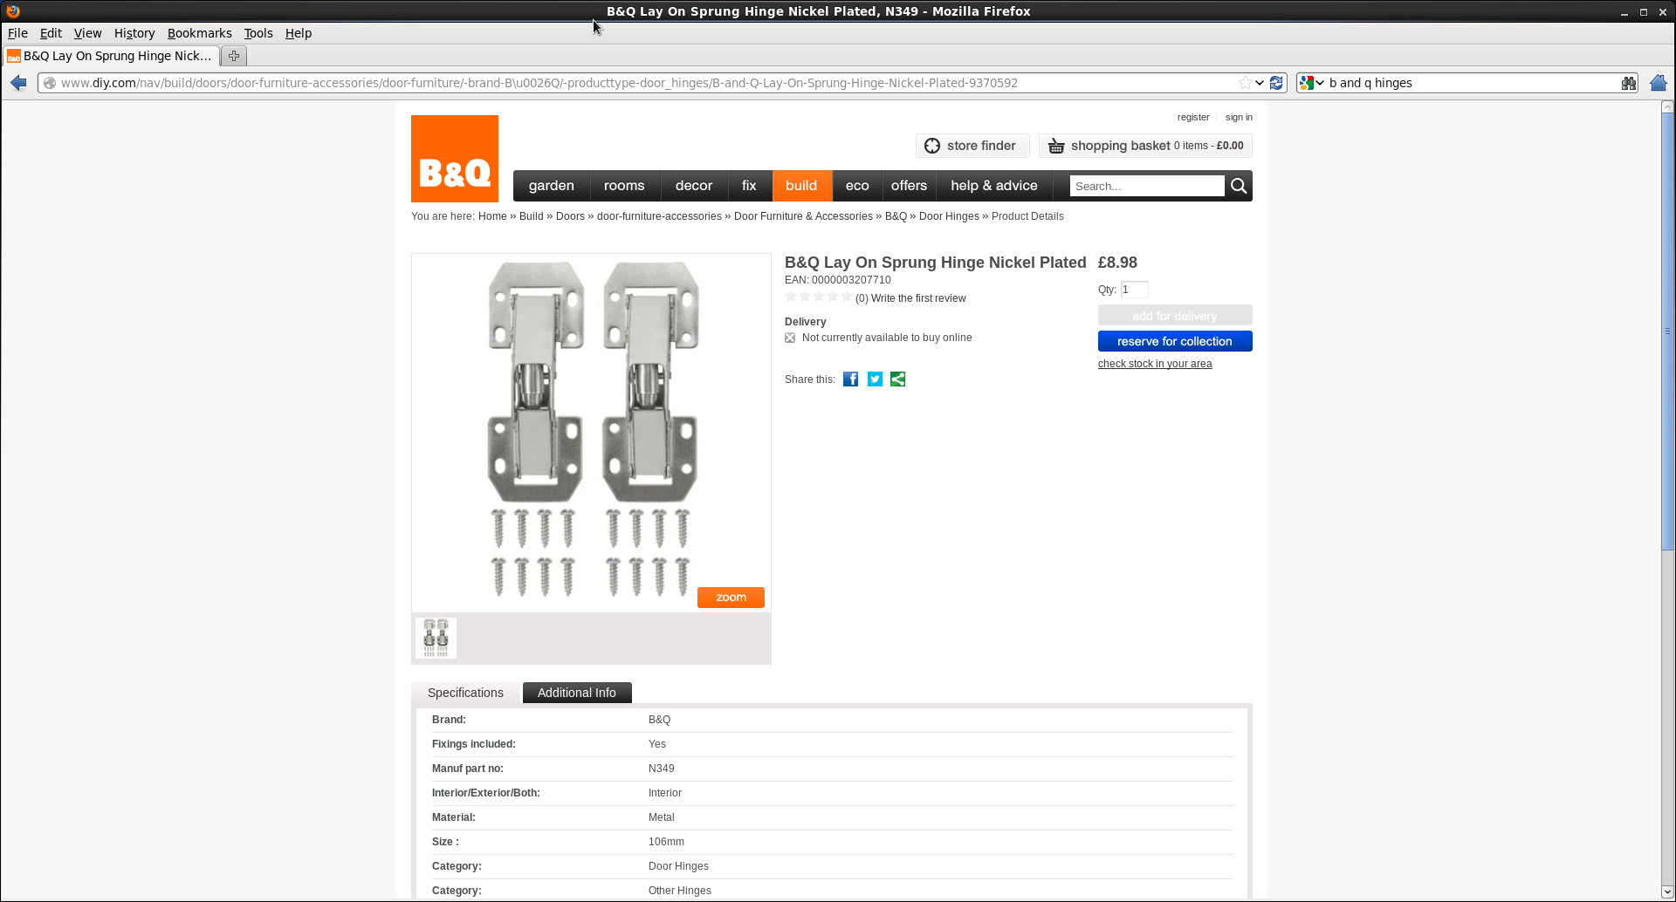Screen dimensions: 1676x902
Task: Click the scrollbar up arrow
Action: point(1667,106)
